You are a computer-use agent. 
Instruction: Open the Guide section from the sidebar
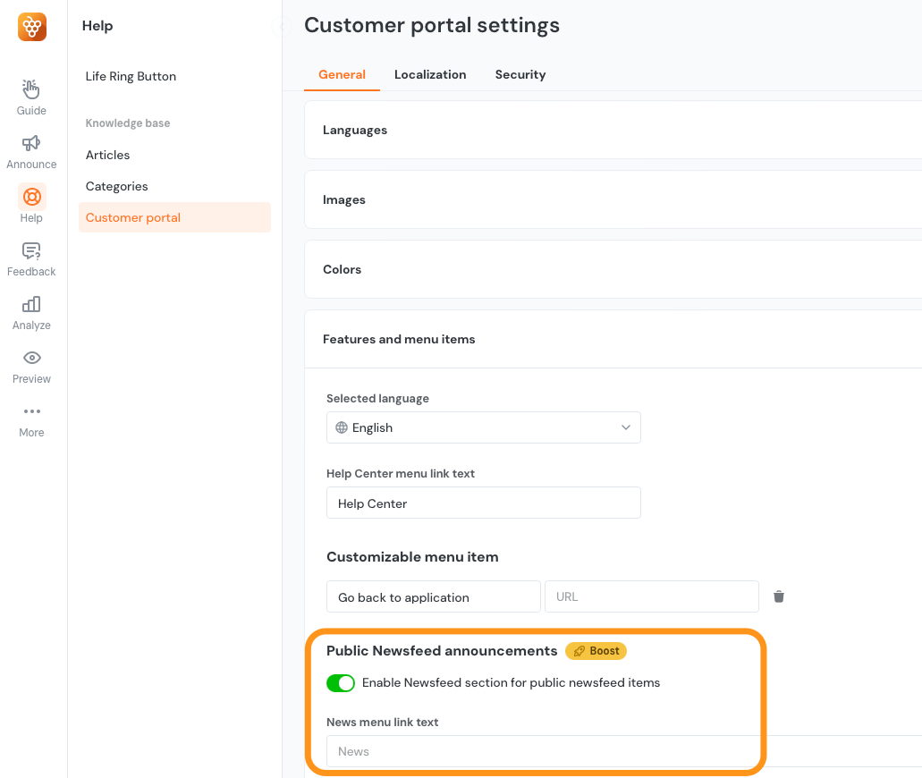[x=30, y=96]
